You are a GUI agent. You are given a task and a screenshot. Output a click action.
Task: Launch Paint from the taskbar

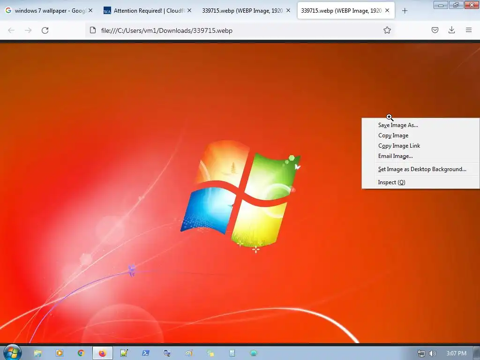tap(189, 353)
